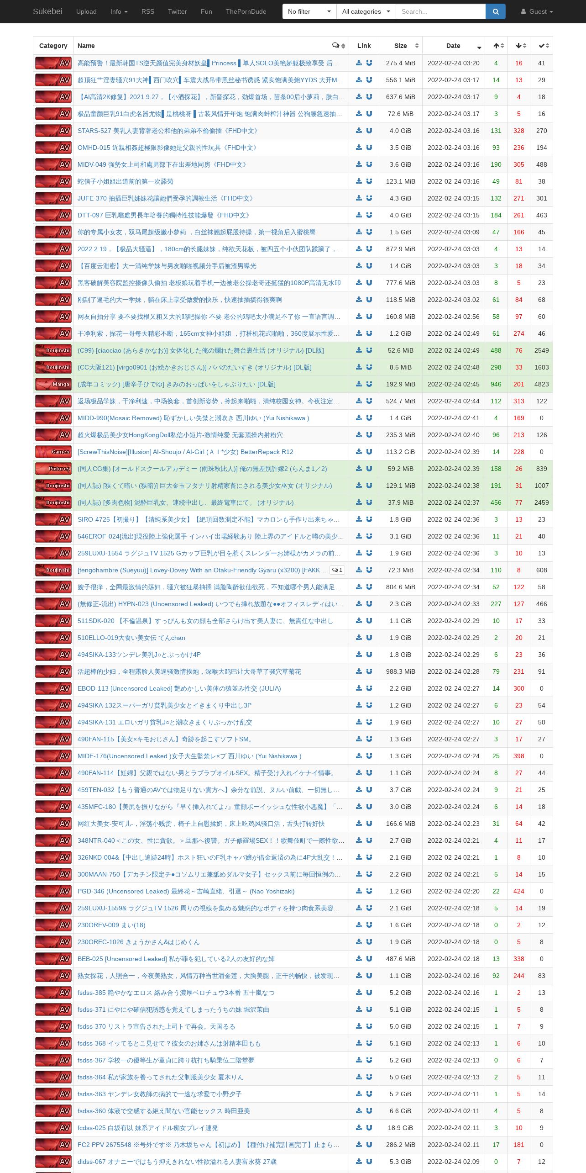Viewport: 586px width, 1173px height.
Task: Open magnet link for 510ELLO-019 row
Action: point(369,638)
